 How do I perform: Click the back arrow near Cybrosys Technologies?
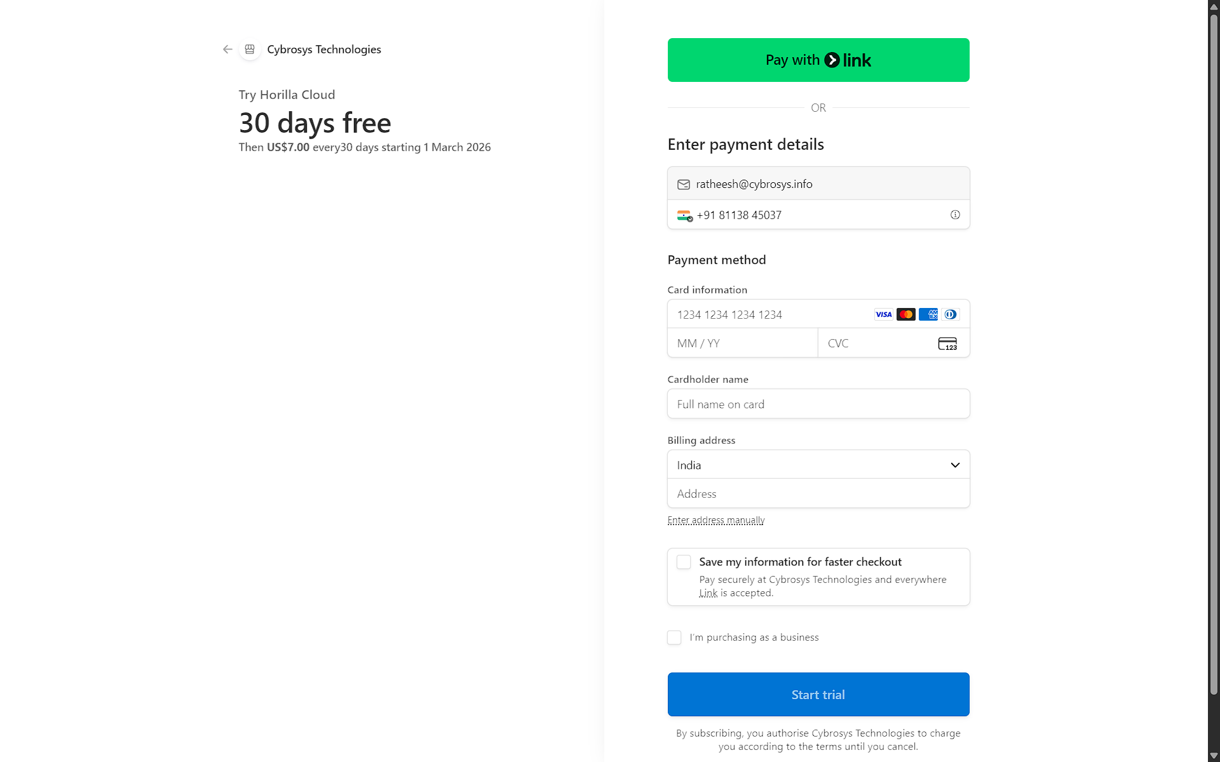click(227, 49)
